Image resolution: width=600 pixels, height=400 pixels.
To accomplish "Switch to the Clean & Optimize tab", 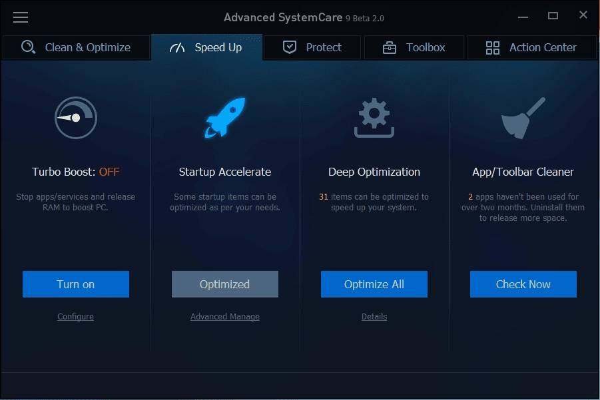I will coord(76,47).
